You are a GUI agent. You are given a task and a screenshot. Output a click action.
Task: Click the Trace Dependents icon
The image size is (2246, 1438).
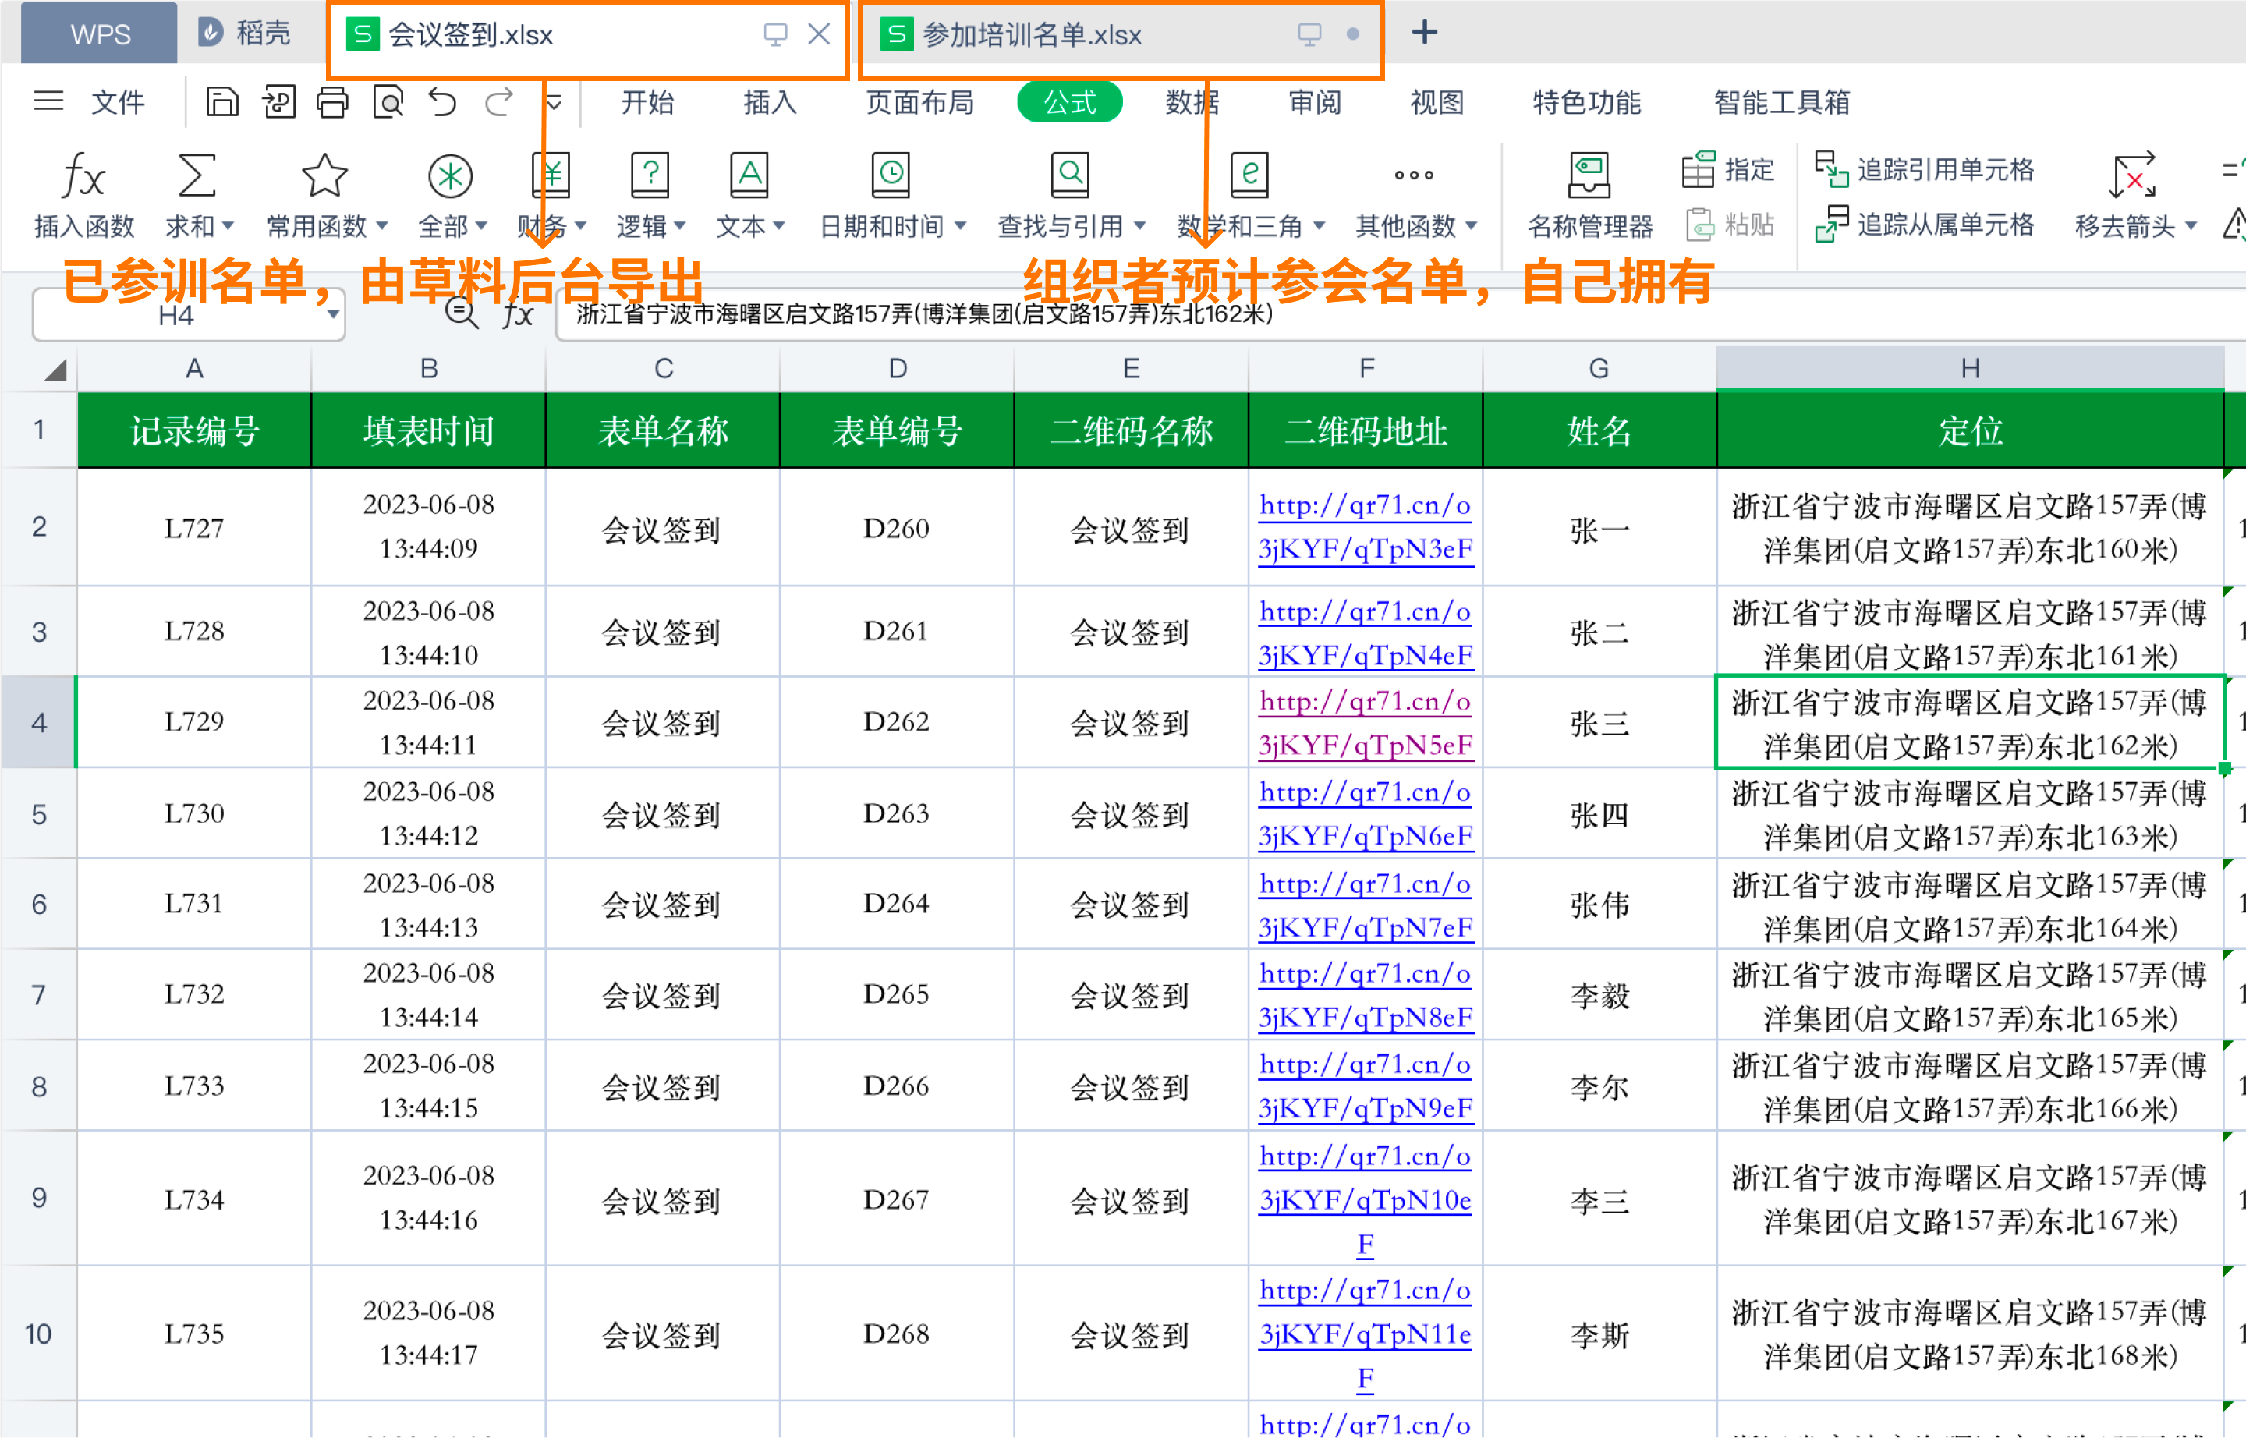click(1831, 224)
